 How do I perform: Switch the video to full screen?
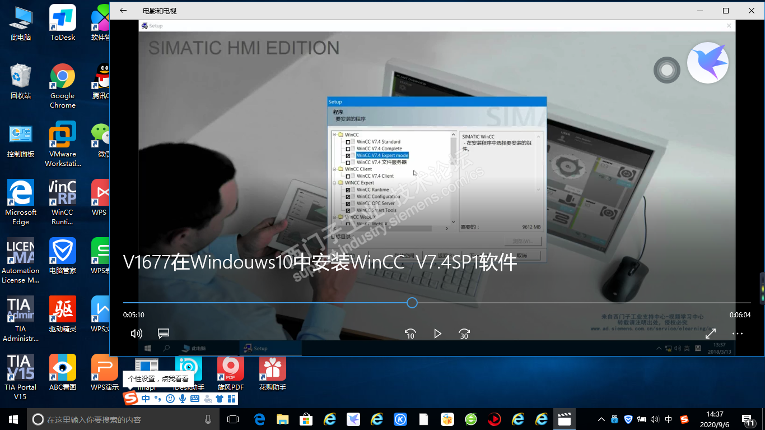[x=711, y=334]
